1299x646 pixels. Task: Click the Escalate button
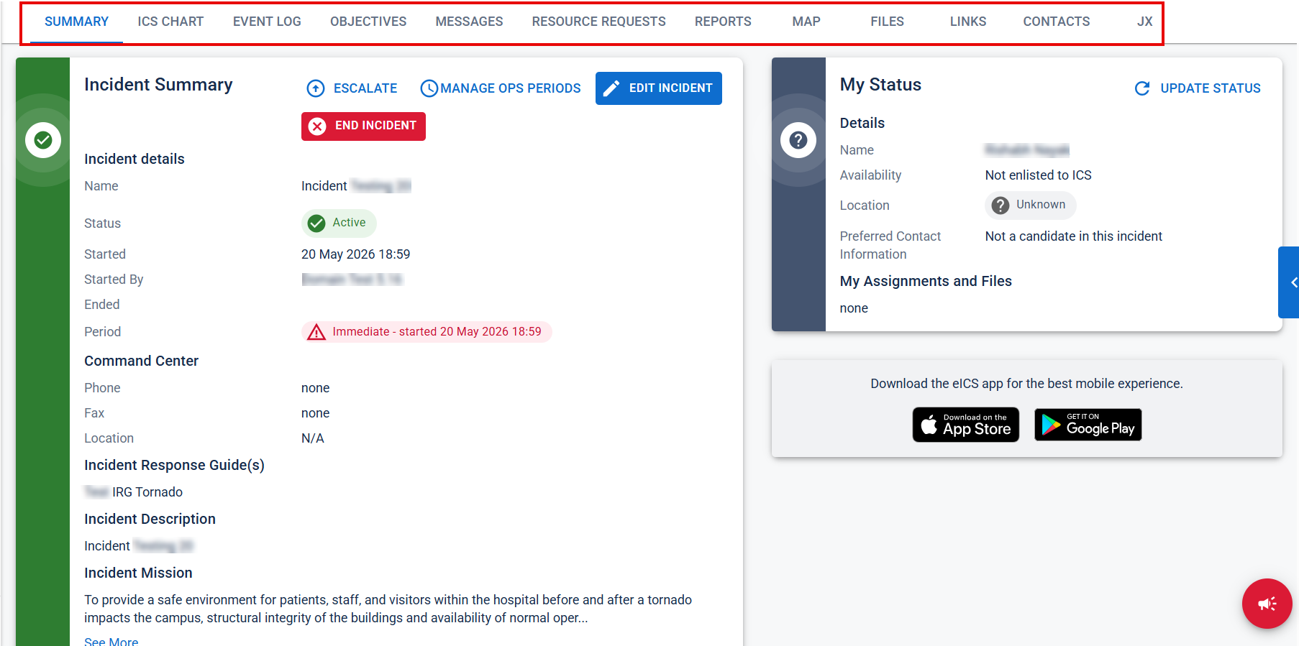352,88
